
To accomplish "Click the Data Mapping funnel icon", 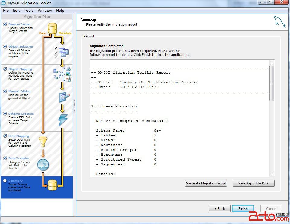I will (43, 142).
